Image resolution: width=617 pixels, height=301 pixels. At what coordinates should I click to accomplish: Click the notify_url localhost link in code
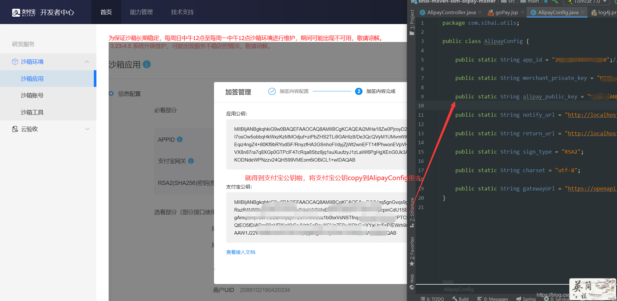pos(592,115)
